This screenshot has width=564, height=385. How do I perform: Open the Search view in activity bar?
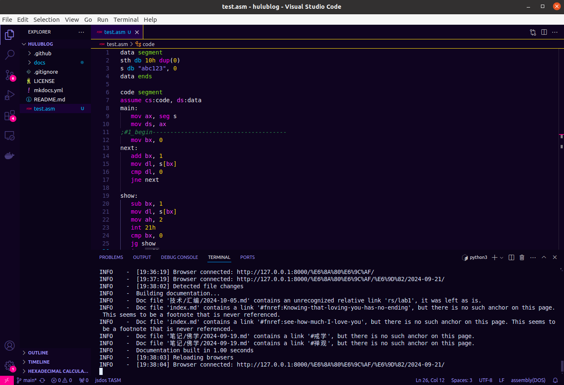point(10,55)
